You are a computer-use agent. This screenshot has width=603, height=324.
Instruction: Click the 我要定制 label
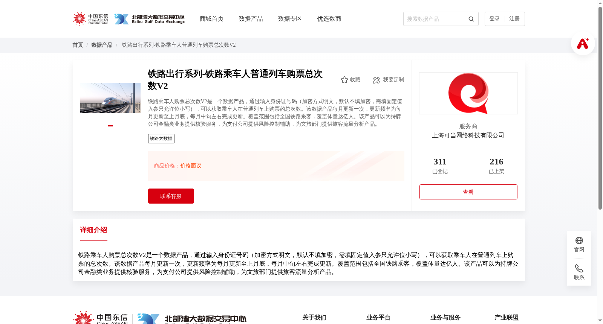pos(393,80)
